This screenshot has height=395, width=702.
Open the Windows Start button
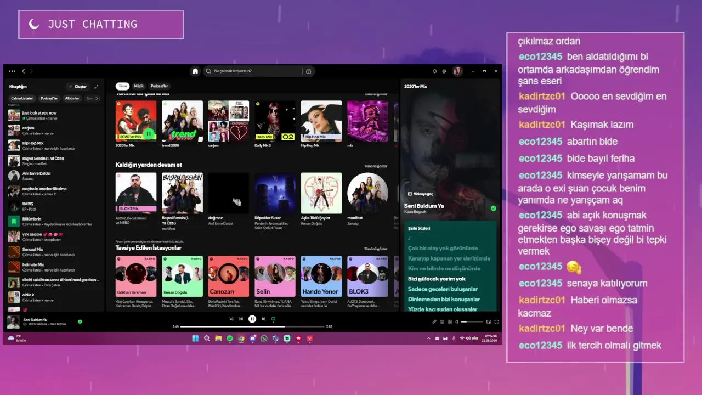[x=196, y=338]
